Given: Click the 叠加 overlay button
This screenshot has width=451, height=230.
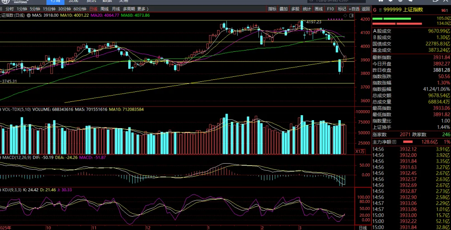Looking at the screenshot, I should tap(284, 9).
